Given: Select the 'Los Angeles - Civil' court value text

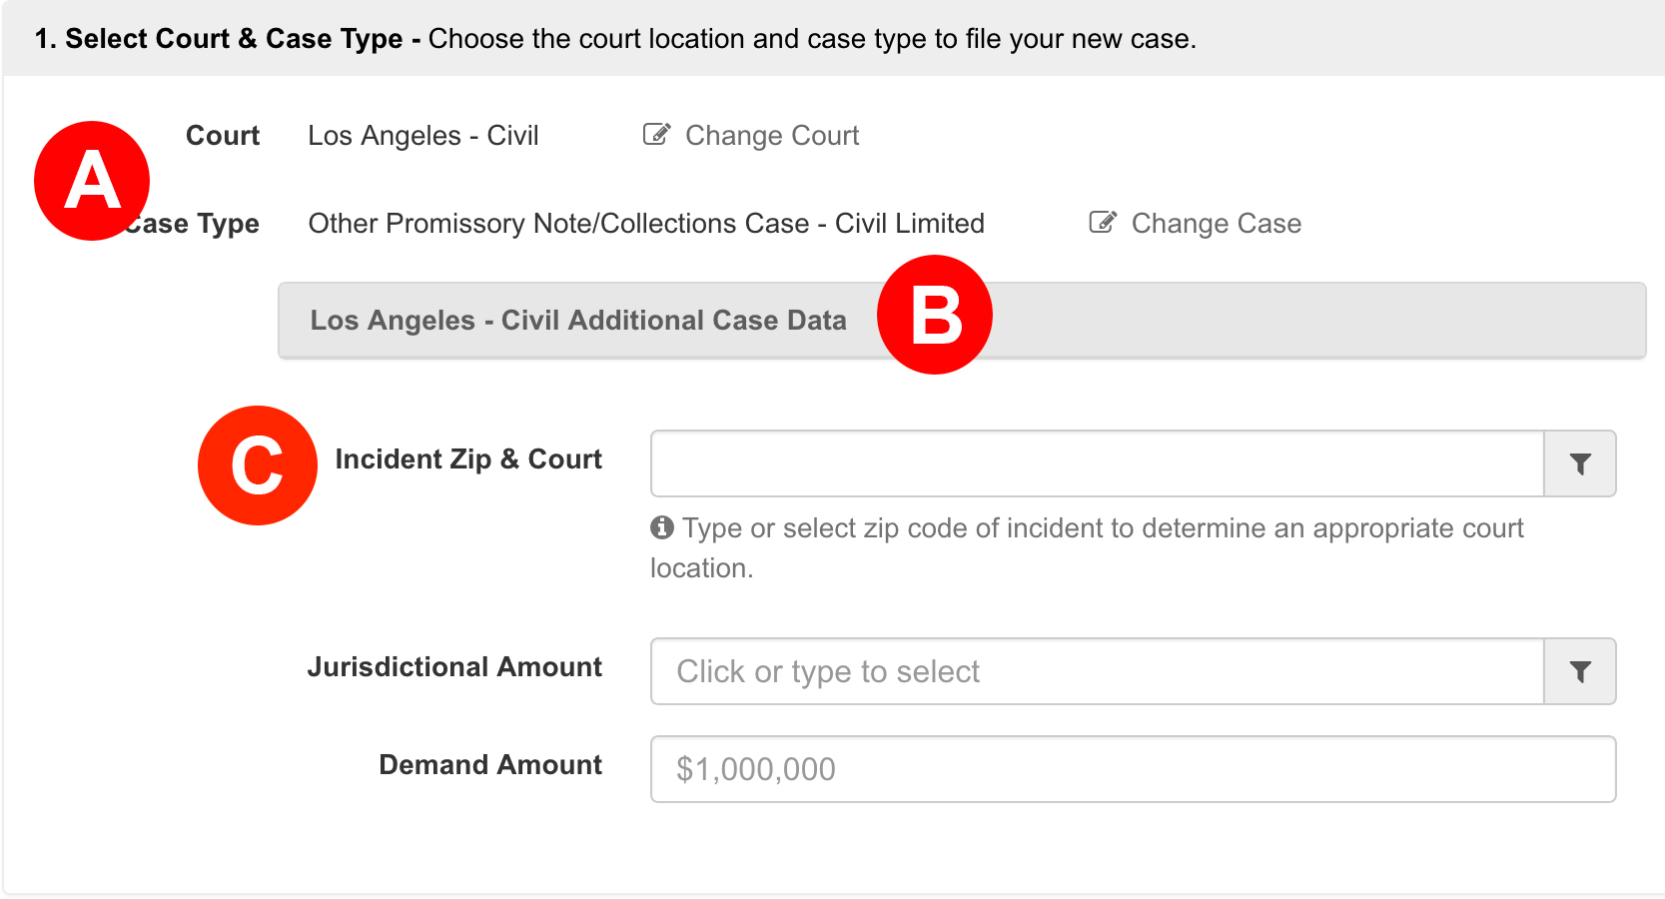Looking at the screenshot, I should click(423, 136).
